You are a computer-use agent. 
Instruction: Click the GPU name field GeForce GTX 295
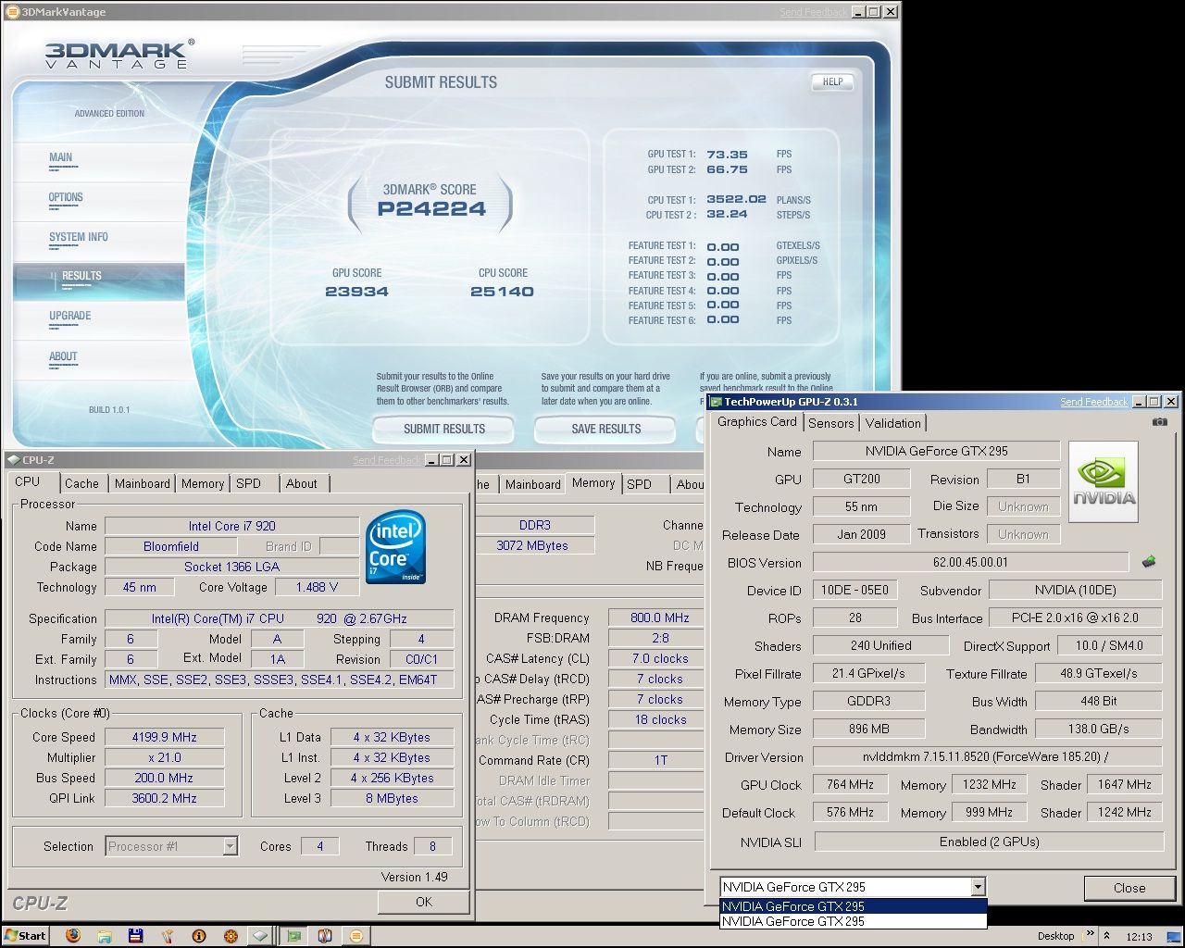[936, 451]
